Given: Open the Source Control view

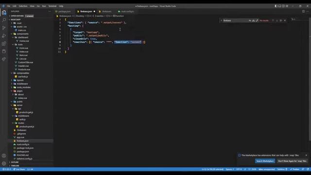Looking at the screenshot, I should [4, 28].
